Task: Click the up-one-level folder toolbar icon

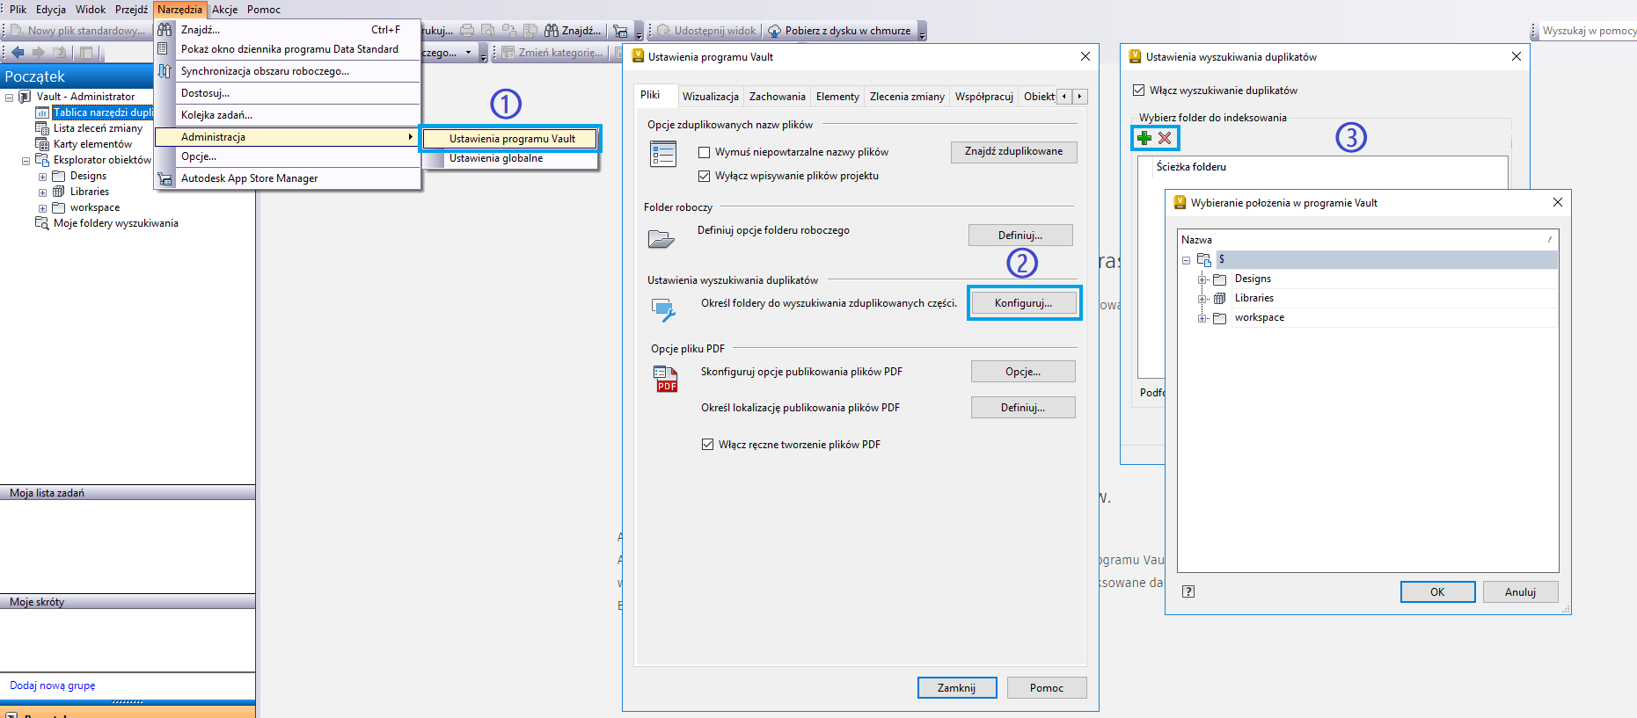Action: (60, 53)
